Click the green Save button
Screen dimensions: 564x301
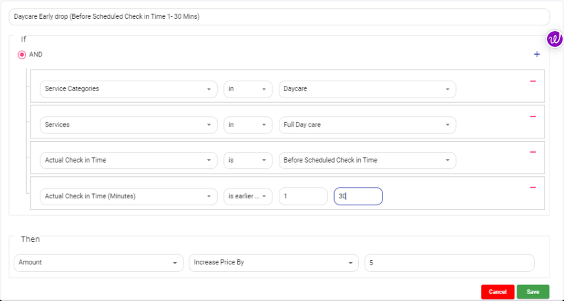533,292
